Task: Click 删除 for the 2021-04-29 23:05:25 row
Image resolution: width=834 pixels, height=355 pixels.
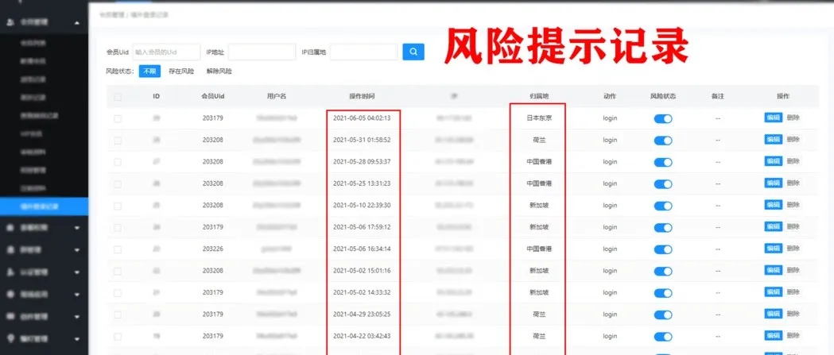Action: (793, 314)
